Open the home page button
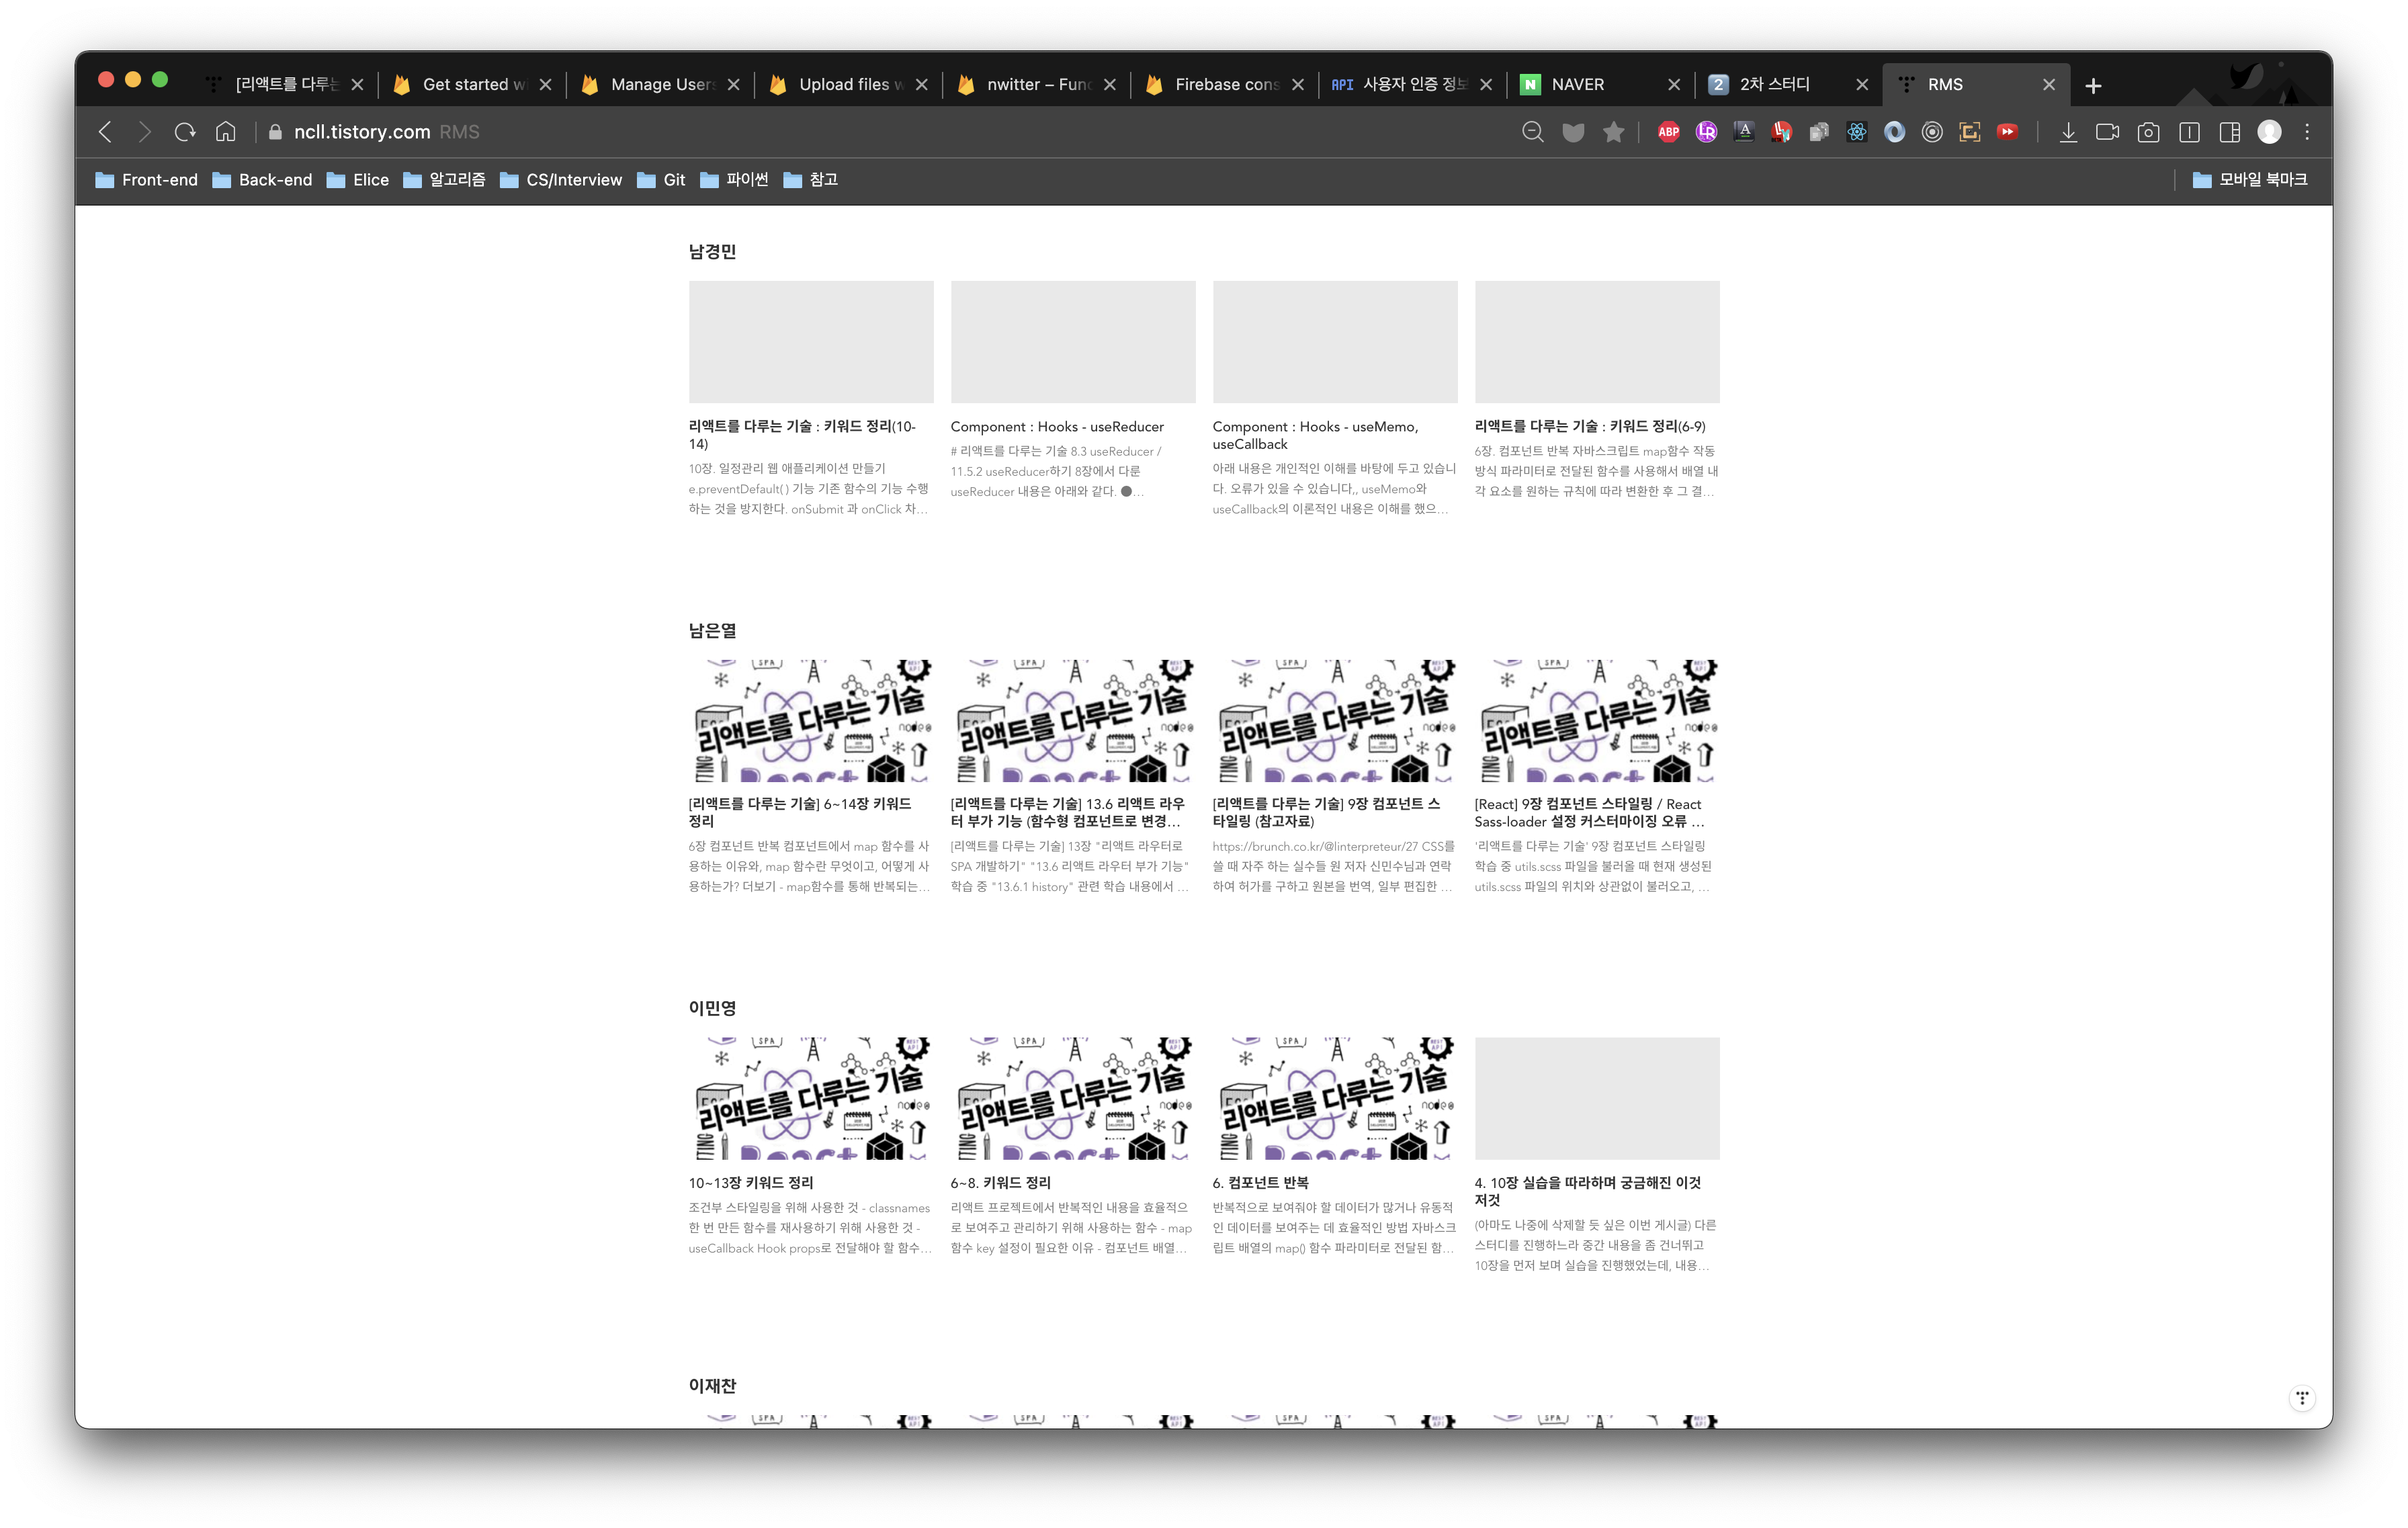Image resolution: width=2408 pixels, height=1528 pixels. 226,132
